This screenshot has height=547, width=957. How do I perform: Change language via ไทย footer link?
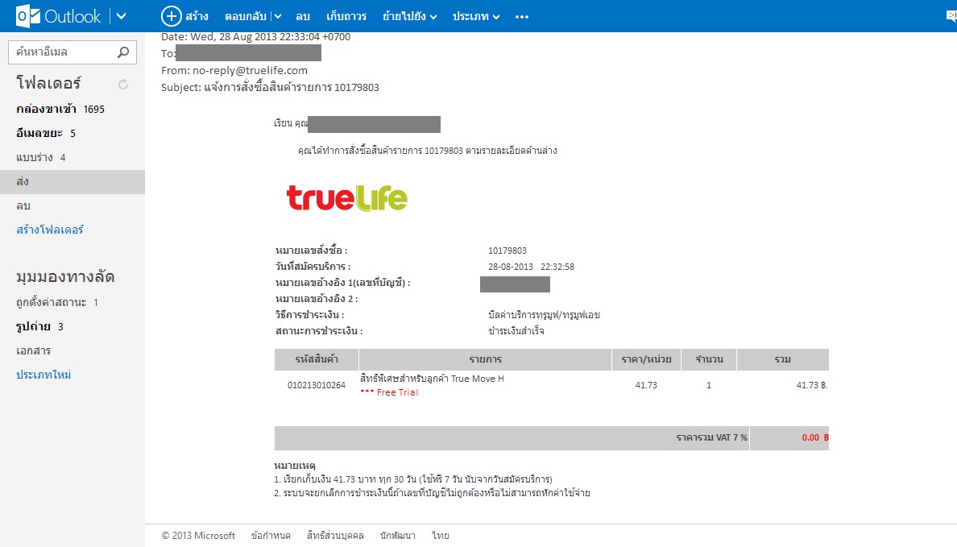point(441,536)
